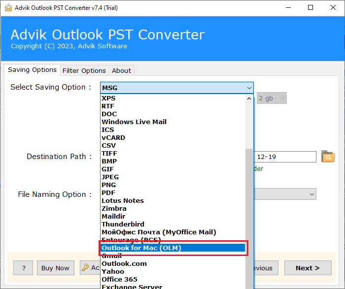This screenshot has height=289, width=345.
Task: Choose the ICS format entry
Action: point(173,130)
